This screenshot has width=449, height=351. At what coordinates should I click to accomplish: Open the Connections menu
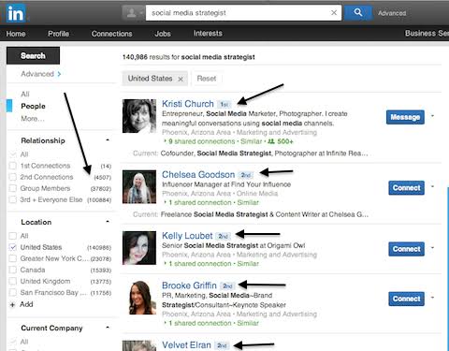tap(111, 34)
